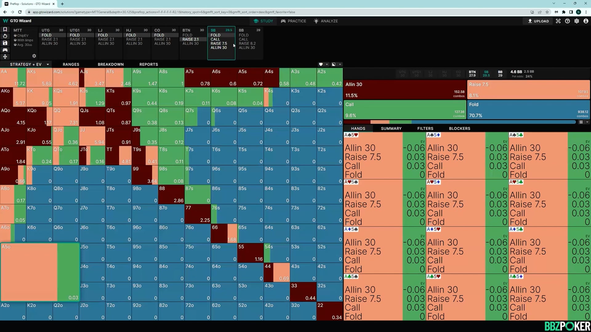This screenshot has height=332, width=591.
Task: Click the reset/undo arrow icon
Action: [x=5, y=36]
